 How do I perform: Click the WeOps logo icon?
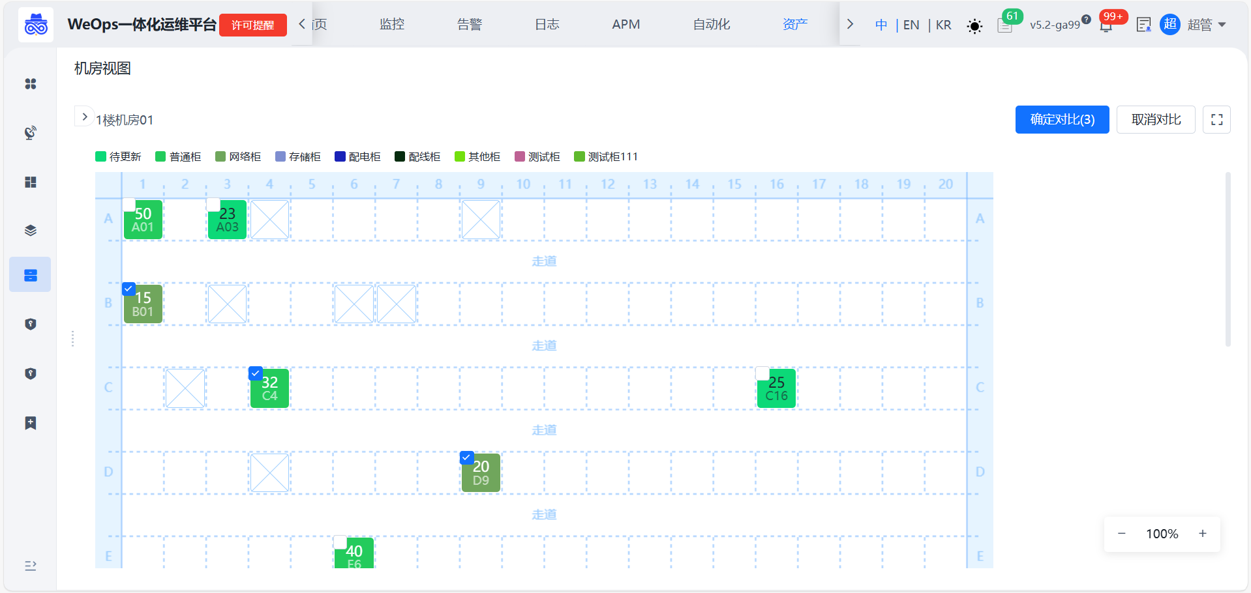click(x=36, y=25)
